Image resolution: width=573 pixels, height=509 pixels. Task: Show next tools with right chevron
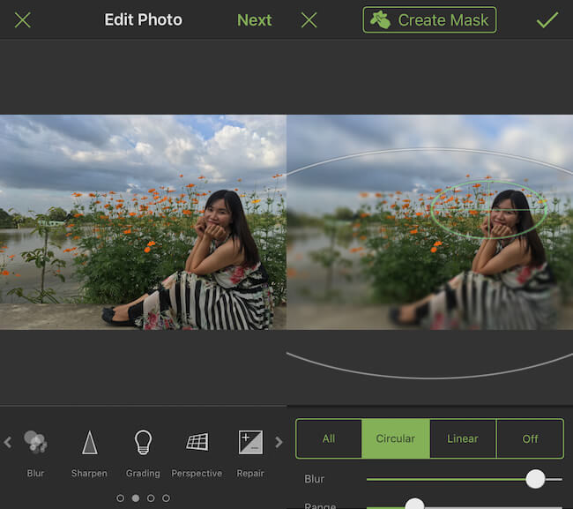point(279,442)
